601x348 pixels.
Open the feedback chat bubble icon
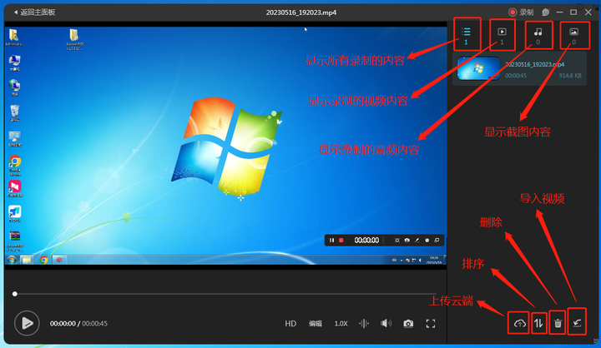pos(546,12)
